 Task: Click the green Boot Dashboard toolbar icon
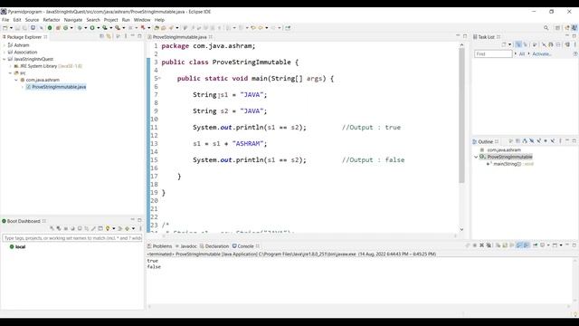pos(50,28)
